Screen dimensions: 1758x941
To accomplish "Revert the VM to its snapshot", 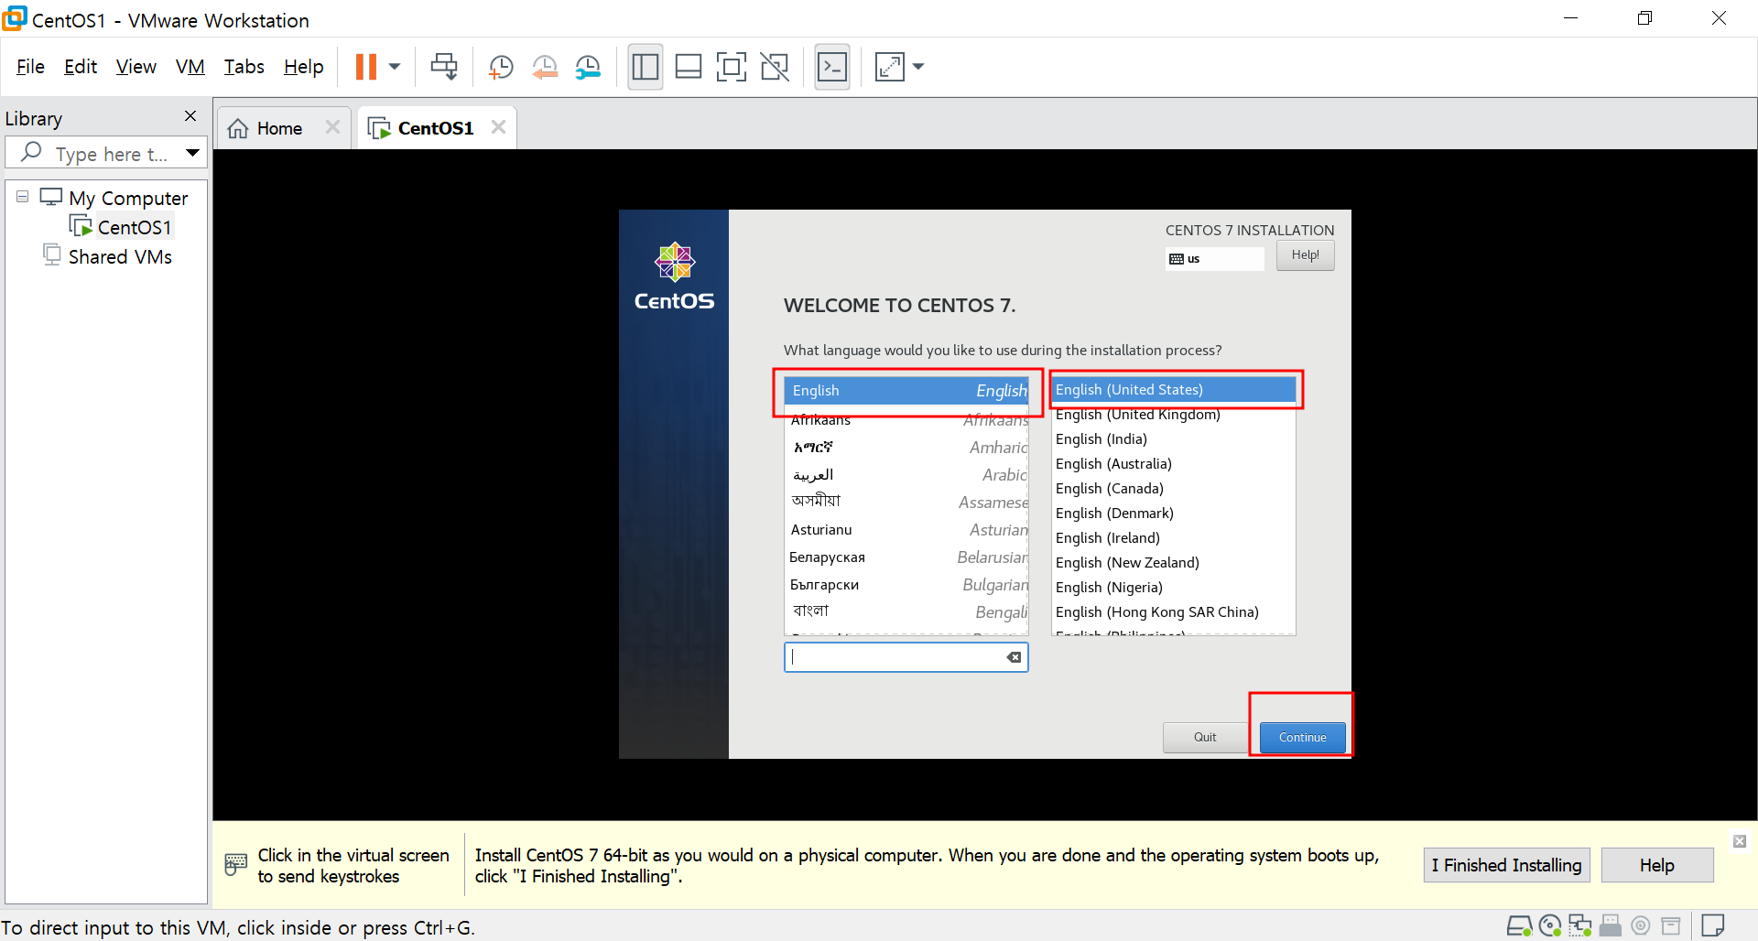I will [x=545, y=66].
